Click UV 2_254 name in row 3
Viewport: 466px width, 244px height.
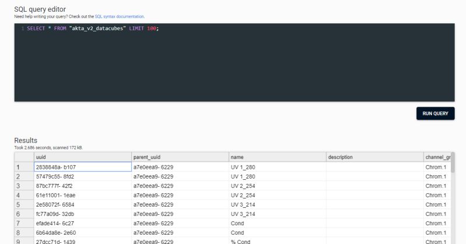click(278, 186)
